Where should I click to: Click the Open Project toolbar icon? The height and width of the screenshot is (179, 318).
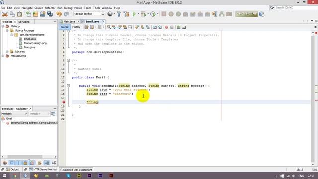pos(43,14)
